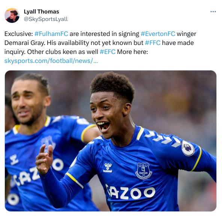
Task: Open the Lyall Thomas display name link
Action: 41,12
